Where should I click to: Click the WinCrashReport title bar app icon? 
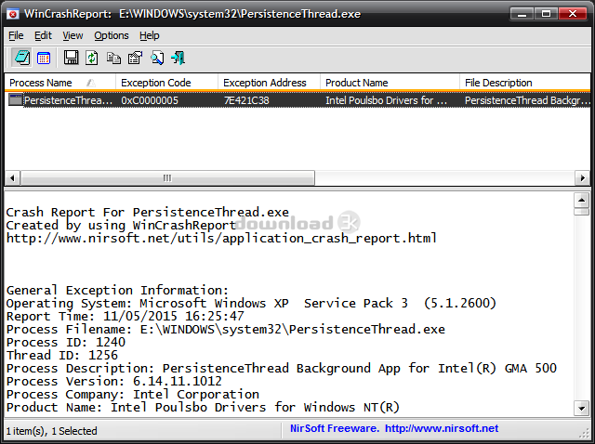click(13, 15)
